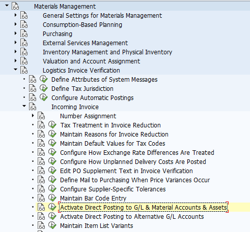The width and height of the screenshot is (250, 232).
Task: Execute Define Attributes of System Messages activity
Action: click(44, 79)
